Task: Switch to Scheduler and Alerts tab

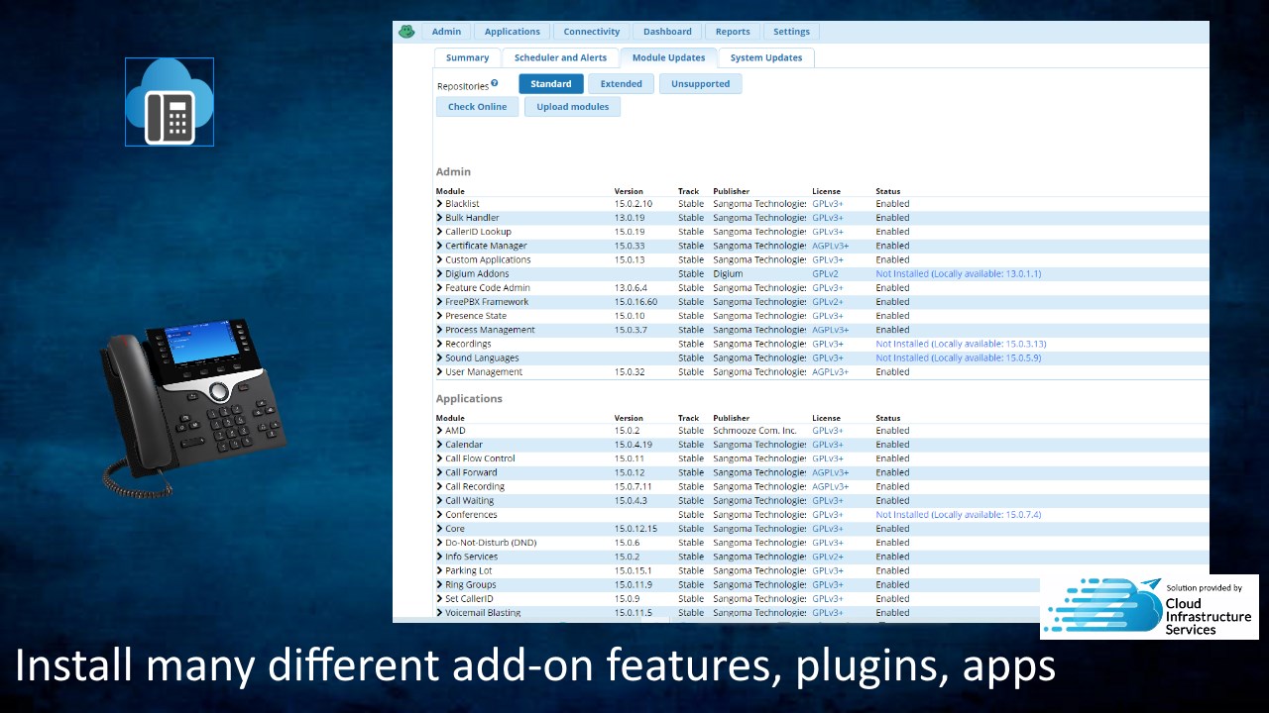Action: pyautogui.click(x=560, y=57)
